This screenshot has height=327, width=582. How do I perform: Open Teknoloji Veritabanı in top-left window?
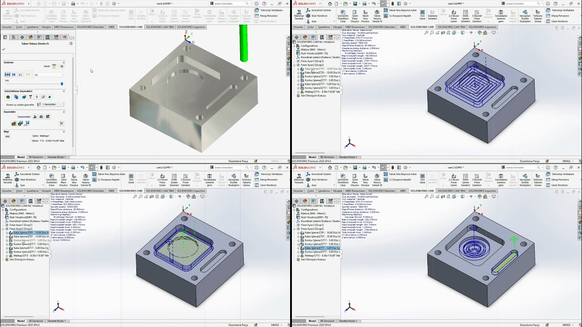(x=269, y=10)
